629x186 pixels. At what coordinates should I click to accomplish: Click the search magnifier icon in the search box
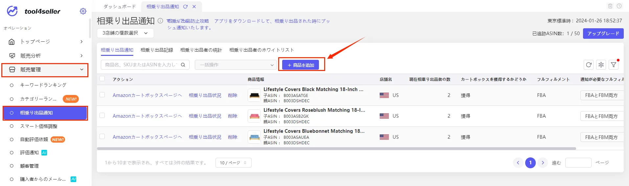click(x=183, y=65)
